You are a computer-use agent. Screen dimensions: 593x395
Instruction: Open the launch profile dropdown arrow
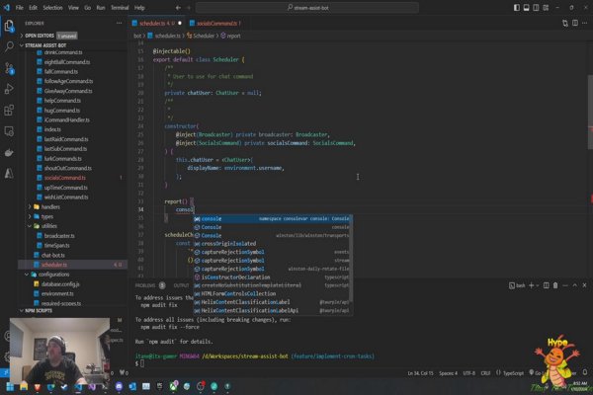(x=538, y=285)
